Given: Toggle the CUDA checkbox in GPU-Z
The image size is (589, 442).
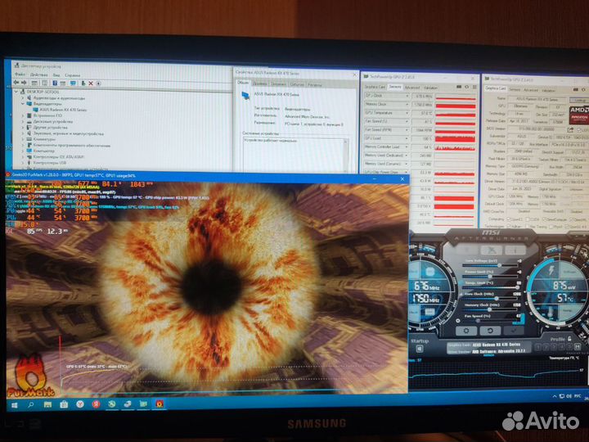Looking at the screenshot, I should point(528,219).
